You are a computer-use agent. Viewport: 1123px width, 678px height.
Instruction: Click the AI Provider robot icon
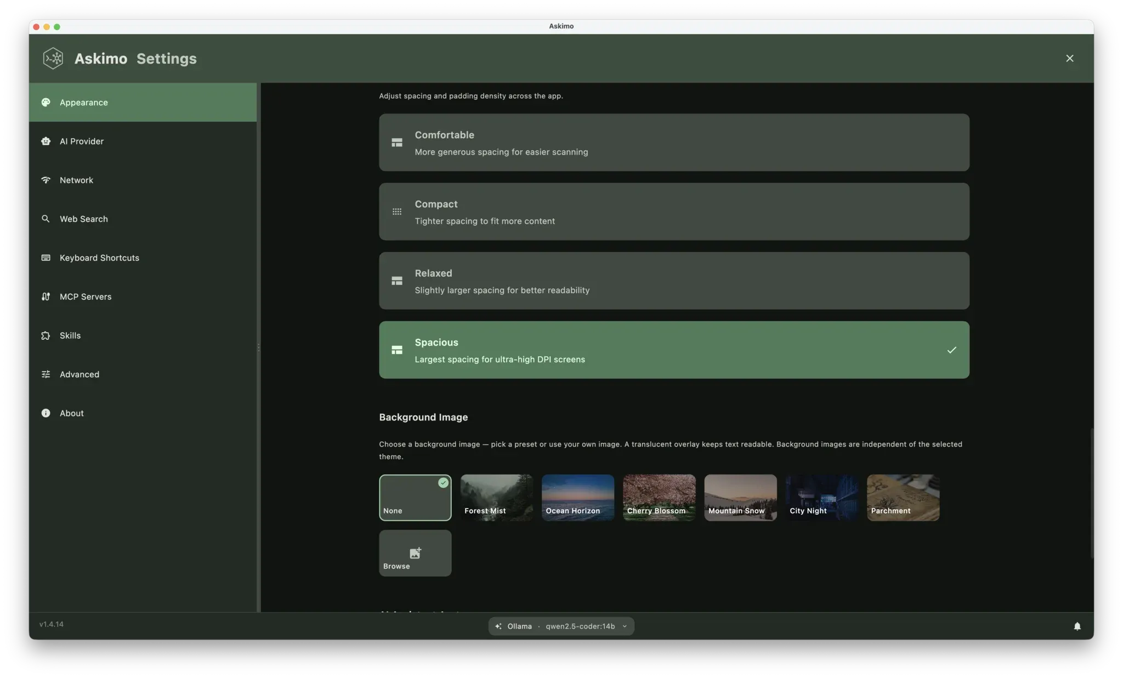46,141
